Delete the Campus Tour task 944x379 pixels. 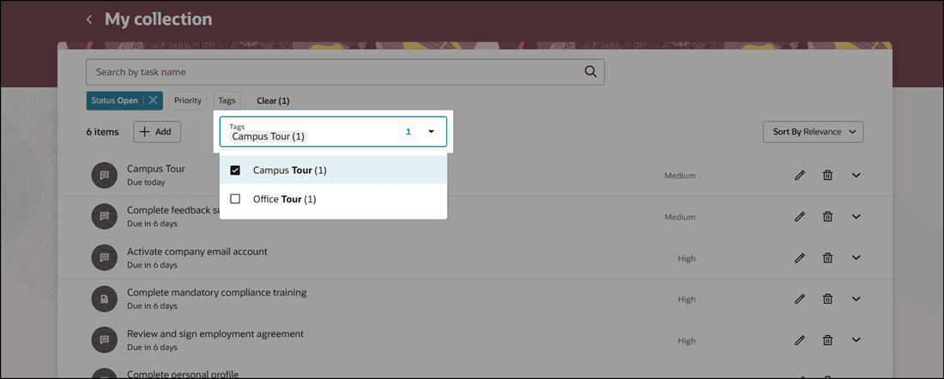point(828,176)
